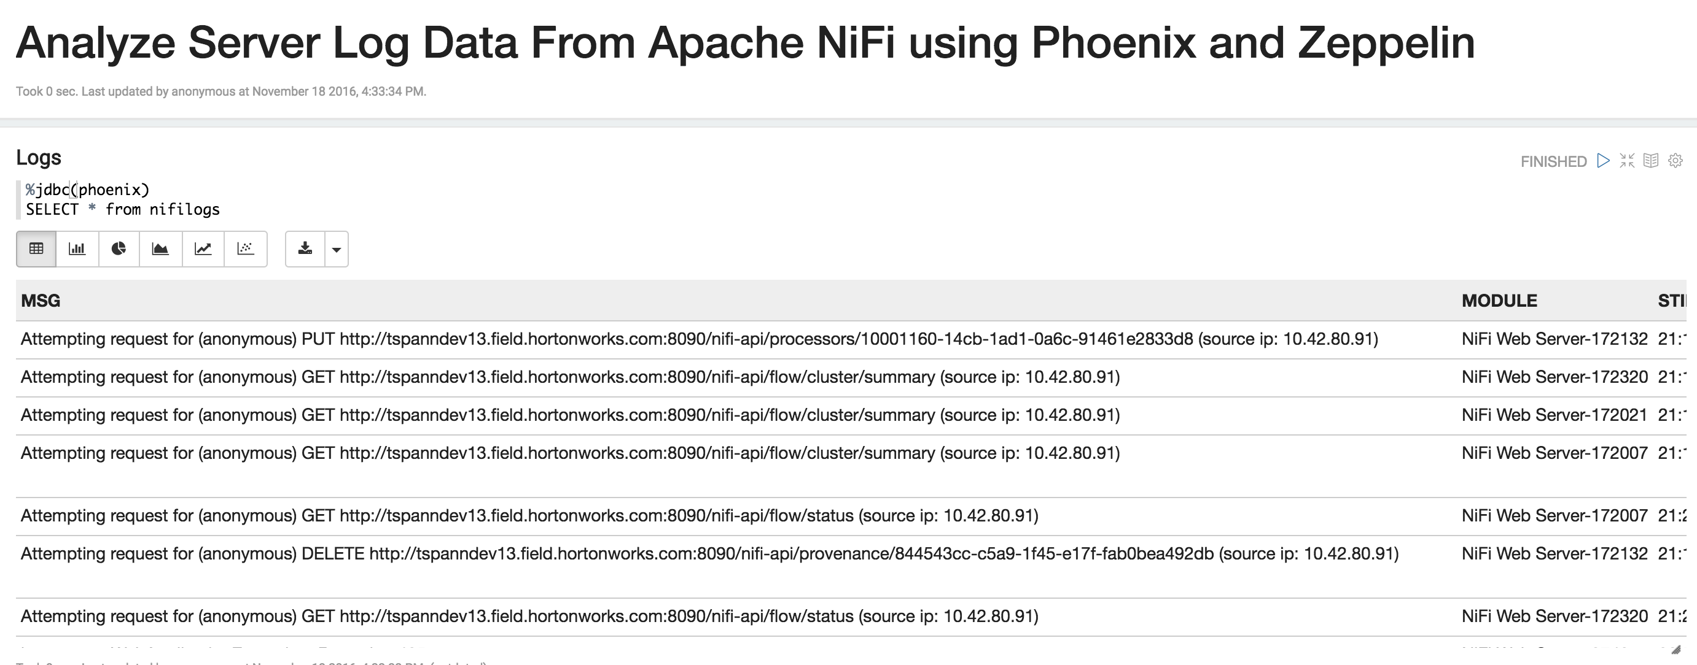Sort the table by the MODULE column

click(1500, 301)
